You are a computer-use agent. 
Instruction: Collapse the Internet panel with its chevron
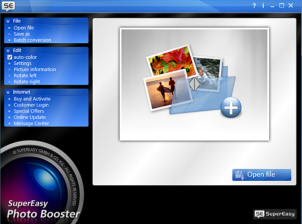8,92
